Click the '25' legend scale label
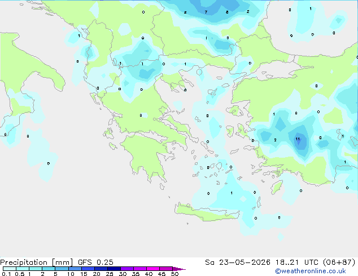The width and height of the screenshot is (358, 276). 110,274
